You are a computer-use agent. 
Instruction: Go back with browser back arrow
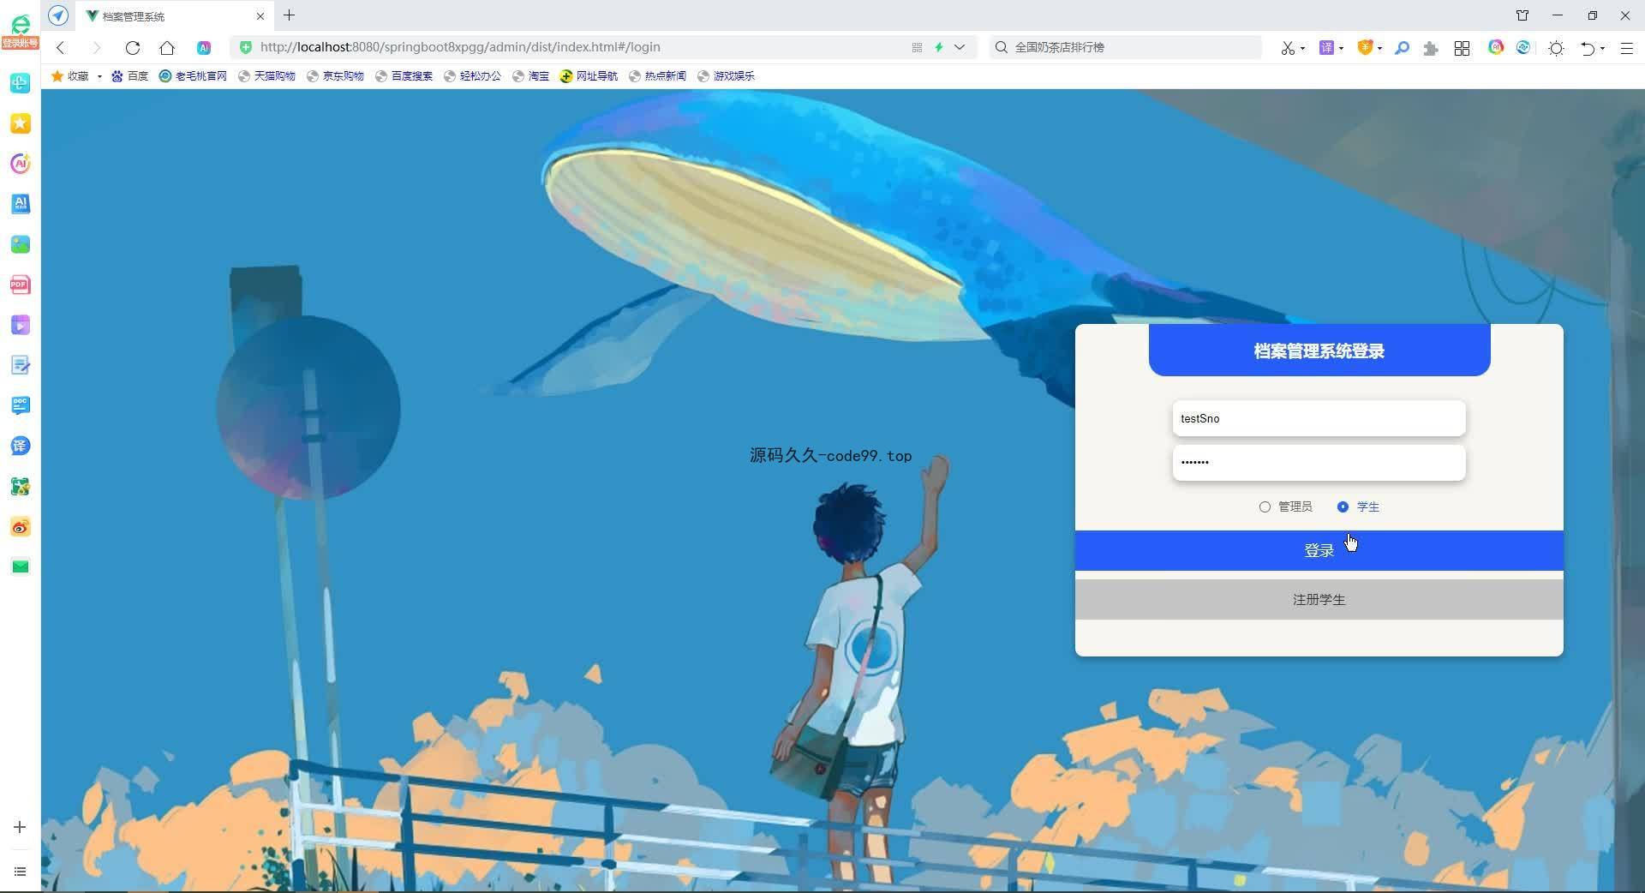61,48
